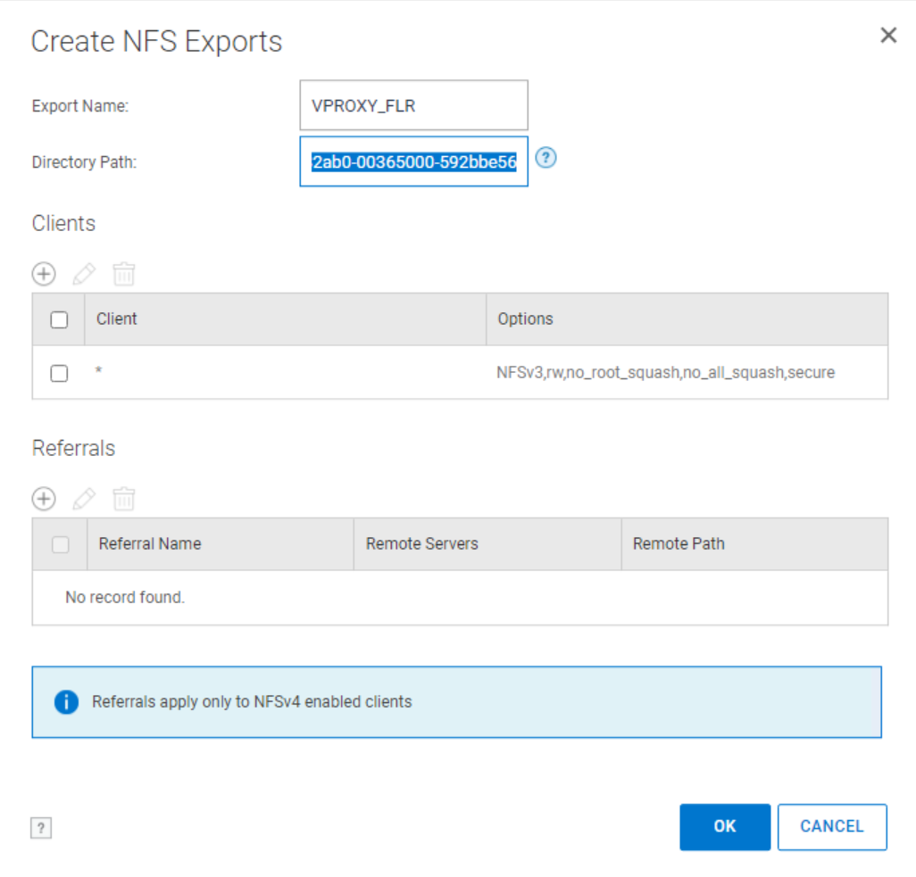This screenshot has width=916, height=877.
Task: Click into the Export Name field
Action: pos(413,104)
